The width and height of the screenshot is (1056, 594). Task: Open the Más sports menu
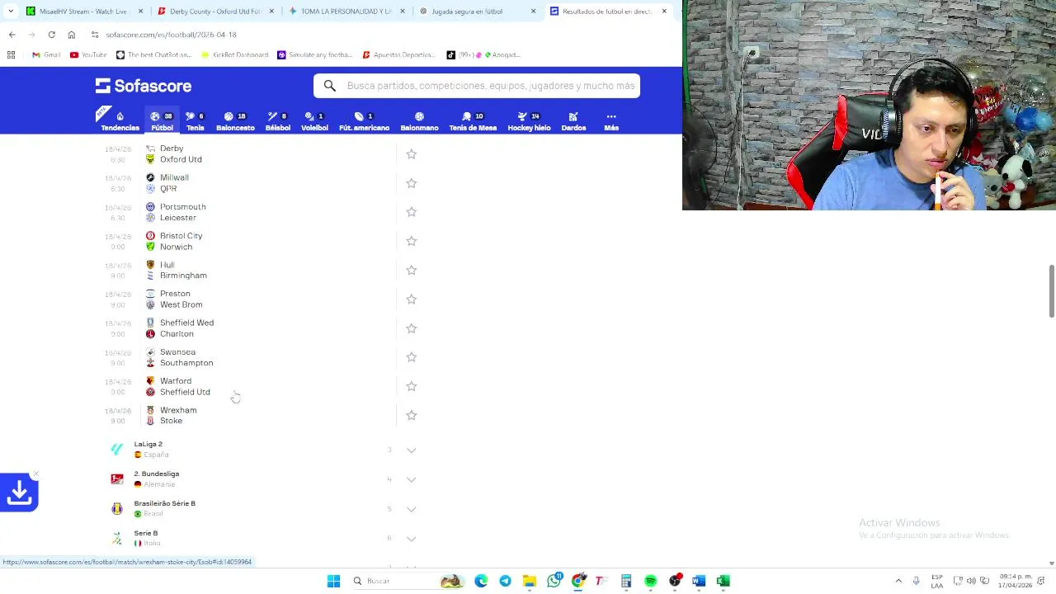pos(611,121)
